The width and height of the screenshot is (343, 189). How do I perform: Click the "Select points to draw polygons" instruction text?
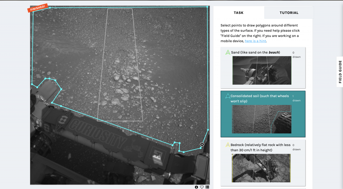tap(260, 33)
